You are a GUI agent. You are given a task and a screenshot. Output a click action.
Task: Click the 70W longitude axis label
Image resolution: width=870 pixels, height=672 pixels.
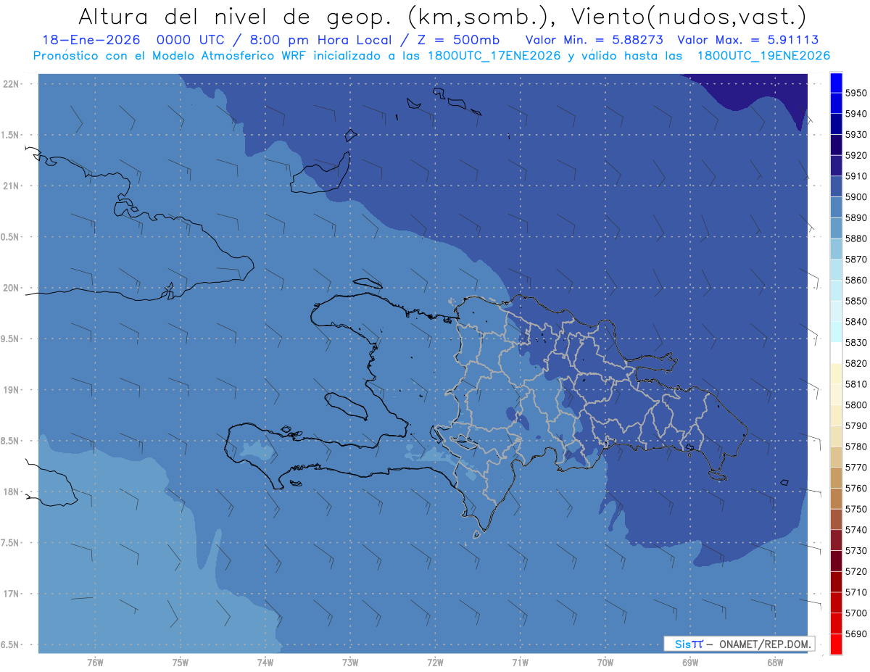[605, 662]
